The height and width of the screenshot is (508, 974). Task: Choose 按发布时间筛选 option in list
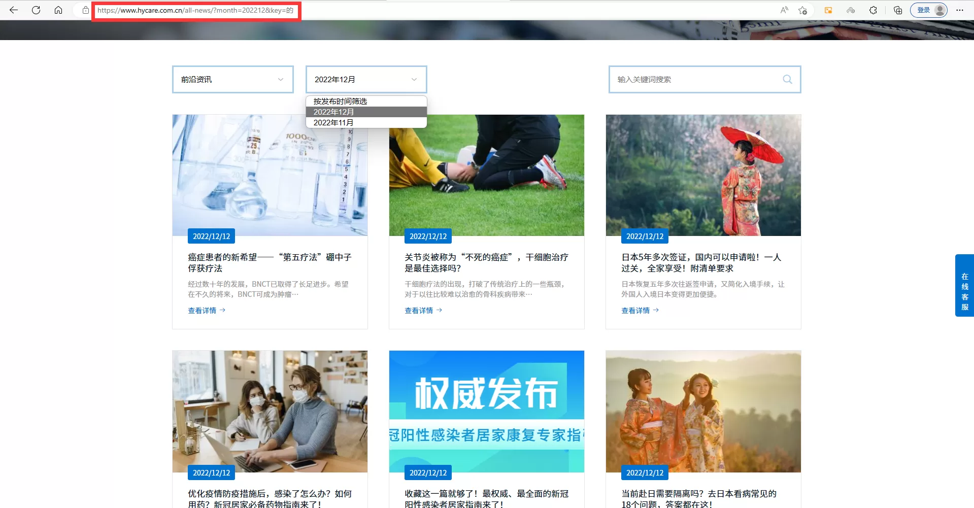click(340, 101)
